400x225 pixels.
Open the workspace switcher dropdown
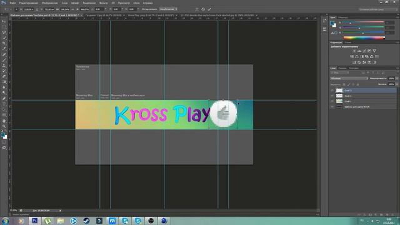[x=378, y=9]
